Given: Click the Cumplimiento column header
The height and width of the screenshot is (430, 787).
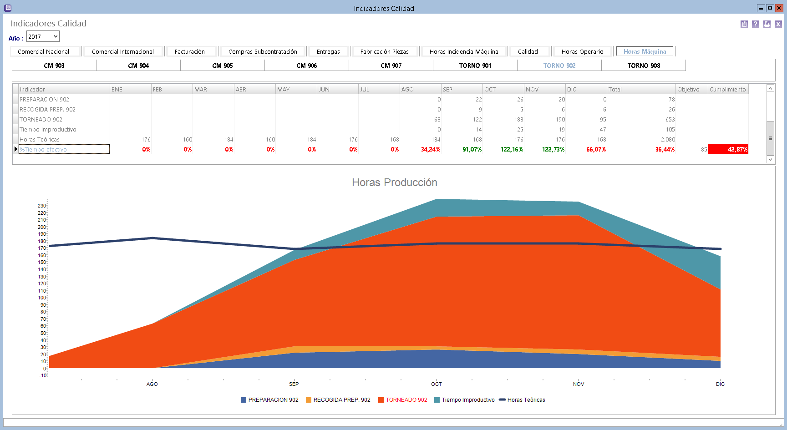Looking at the screenshot, I should pos(727,89).
